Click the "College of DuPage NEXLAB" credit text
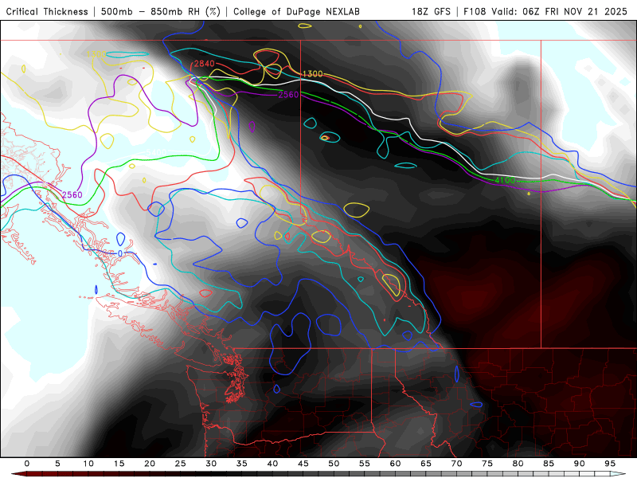This screenshot has width=637, height=478. point(296,11)
